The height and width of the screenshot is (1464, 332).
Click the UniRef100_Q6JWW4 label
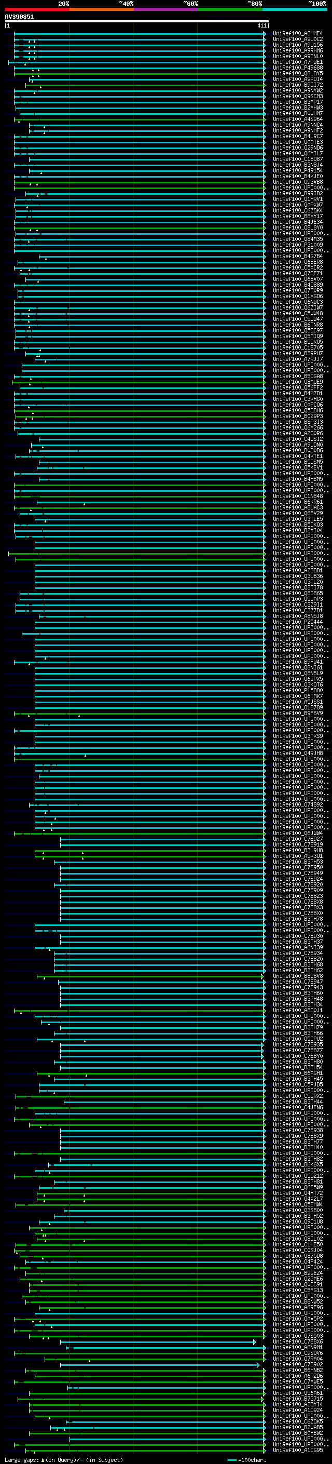tap(297, 833)
